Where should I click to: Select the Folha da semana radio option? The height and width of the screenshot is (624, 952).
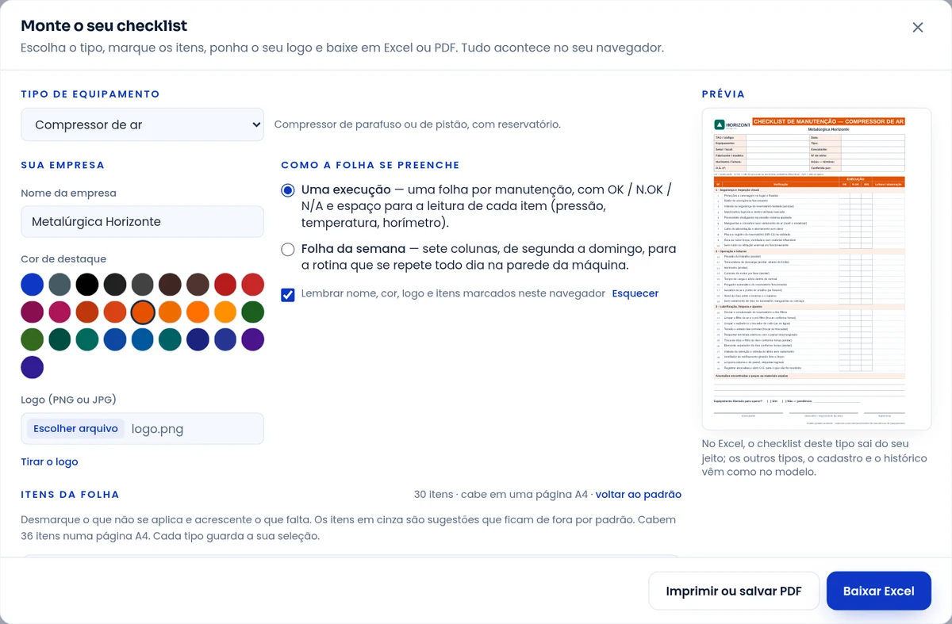pyautogui.click(x=288, y=250)
